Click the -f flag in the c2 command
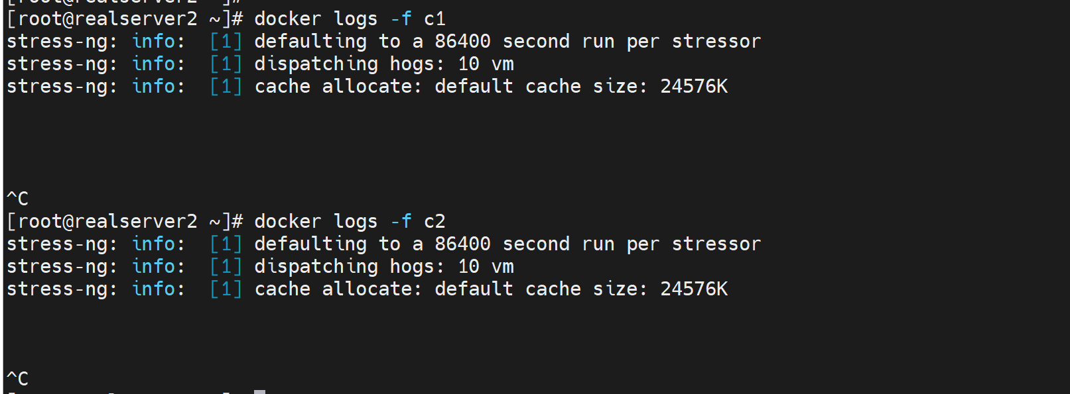This screenshot has height=394, width=1070. (x=401, y=222)
